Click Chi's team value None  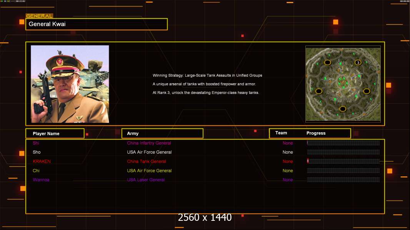tap(288, 171)
